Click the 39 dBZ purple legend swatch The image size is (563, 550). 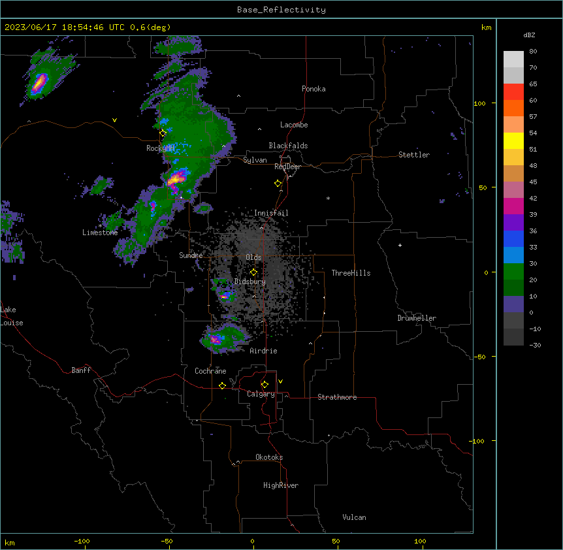(x=513, y=222)
